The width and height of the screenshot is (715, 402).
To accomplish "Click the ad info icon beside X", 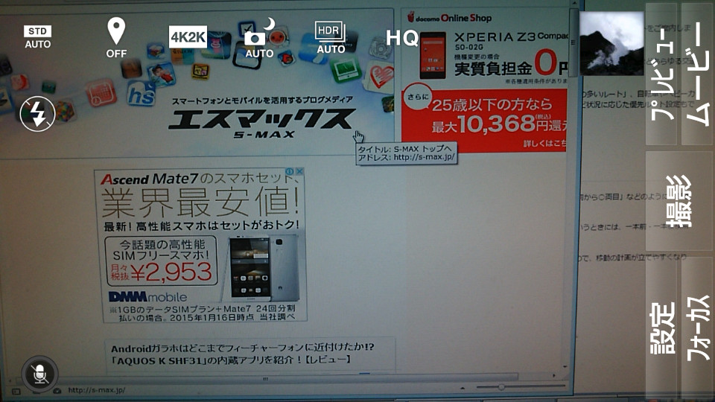I will (x=290, y=171).
